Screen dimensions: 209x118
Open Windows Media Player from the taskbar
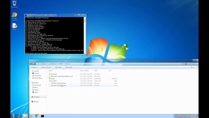[31, 116]
